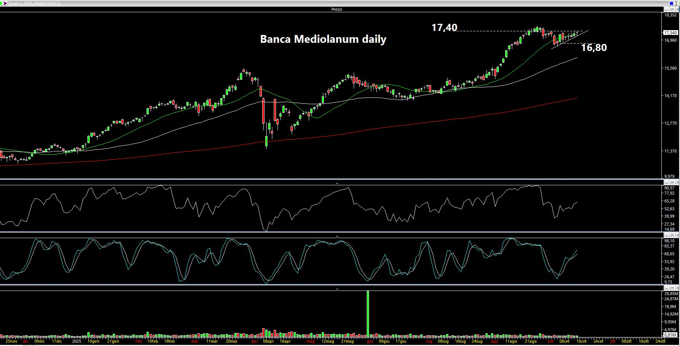Select the '16,80' support annotation
The width and height of the screenshot is (680, 346).
(x=594, y=47)
